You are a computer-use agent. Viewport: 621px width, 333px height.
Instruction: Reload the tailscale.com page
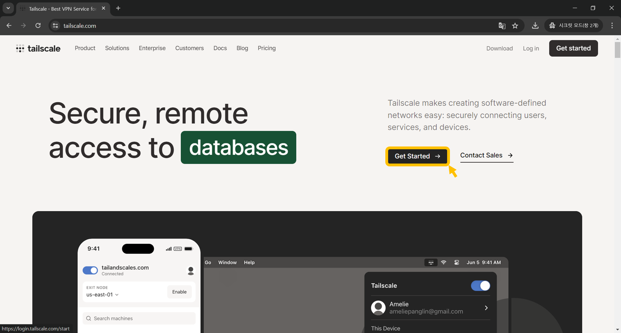(38, 25)
